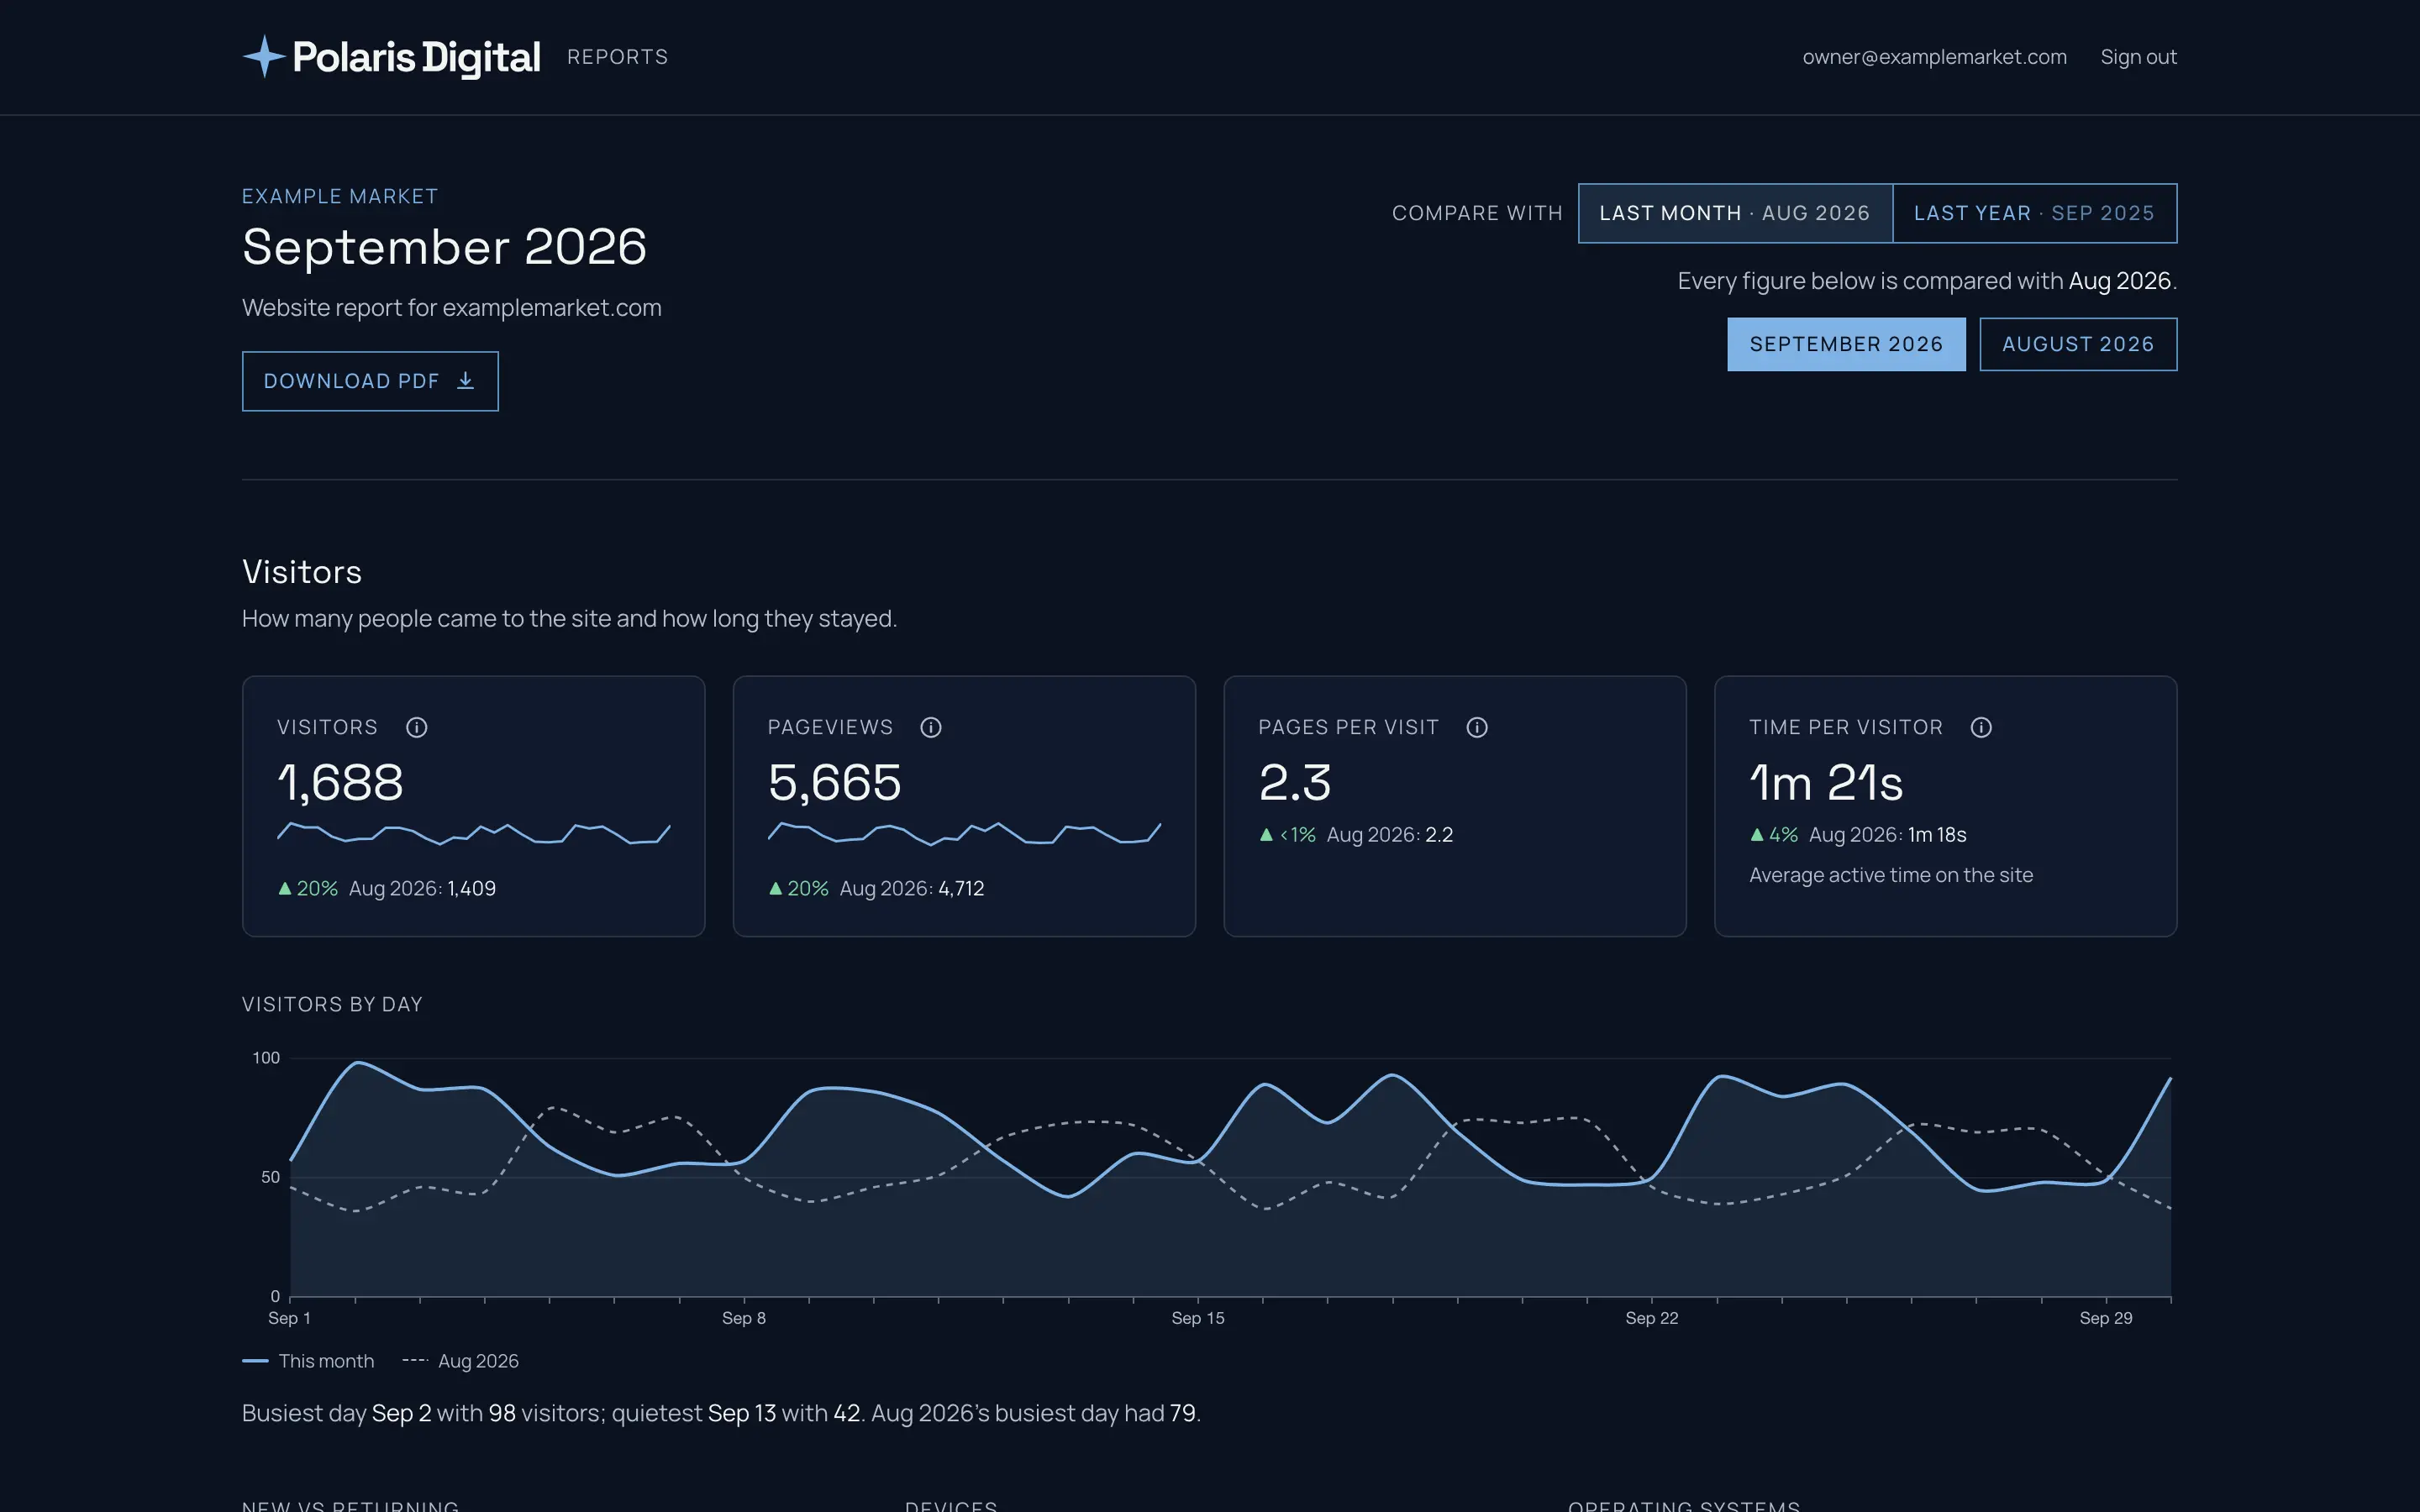Click the 'September 2026' page title
The image size is (2420, 1512).
click(x=444, y=246)
